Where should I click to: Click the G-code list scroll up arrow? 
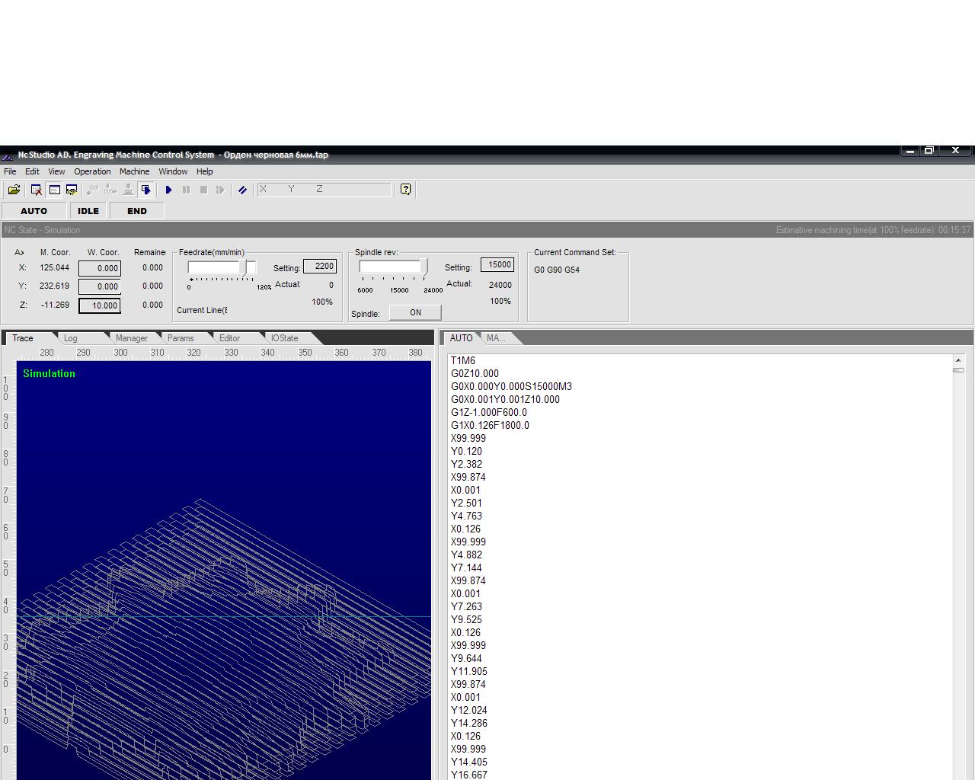point(958,360)
